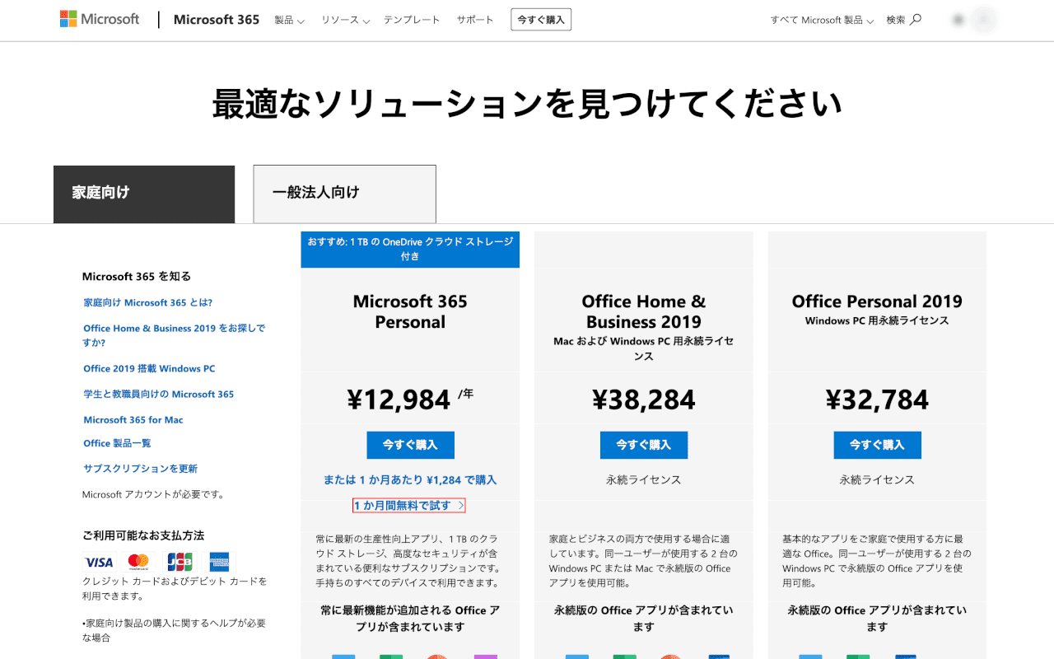This screenshot has height=659, width=1054.
Task: Expand すべて Microsoft 製品 dropdown
Action: (822, 20)
